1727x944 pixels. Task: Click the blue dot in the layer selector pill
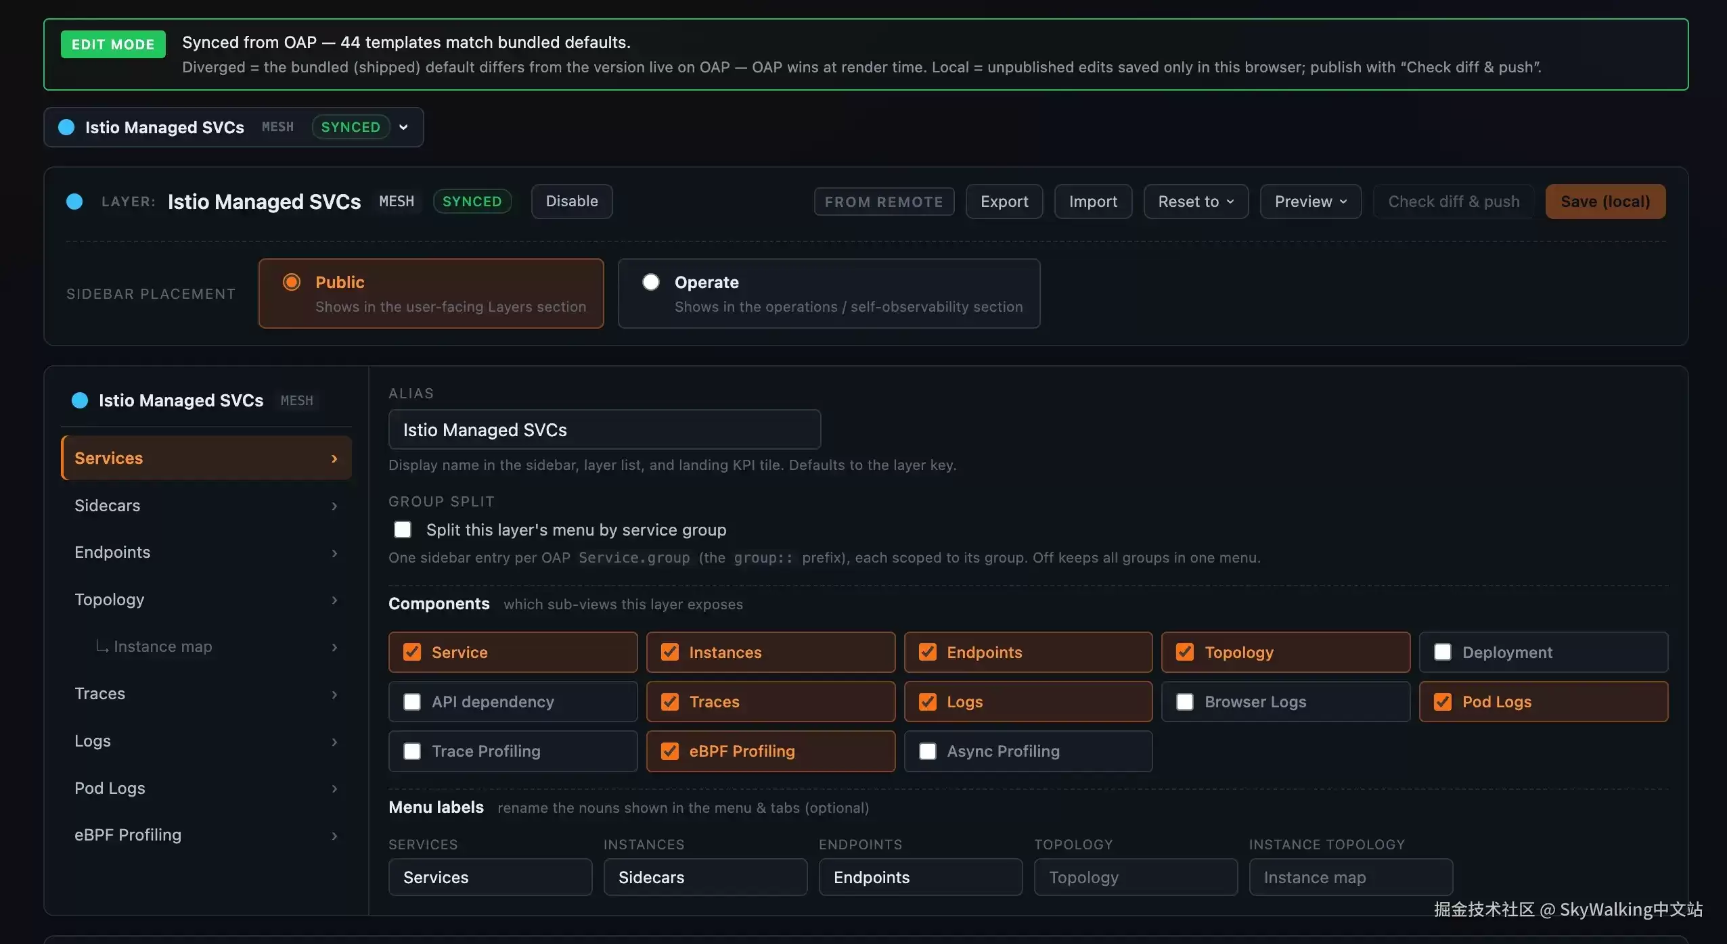tap(66, 127)
